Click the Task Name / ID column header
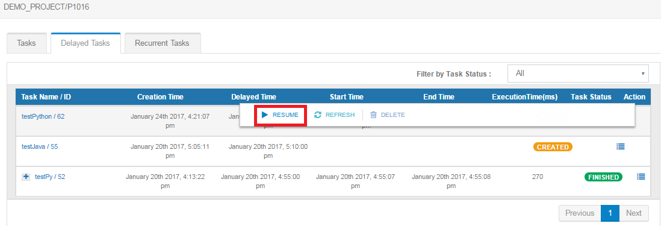Viewport: 661px width, 226px height. (x=46, y=97)
